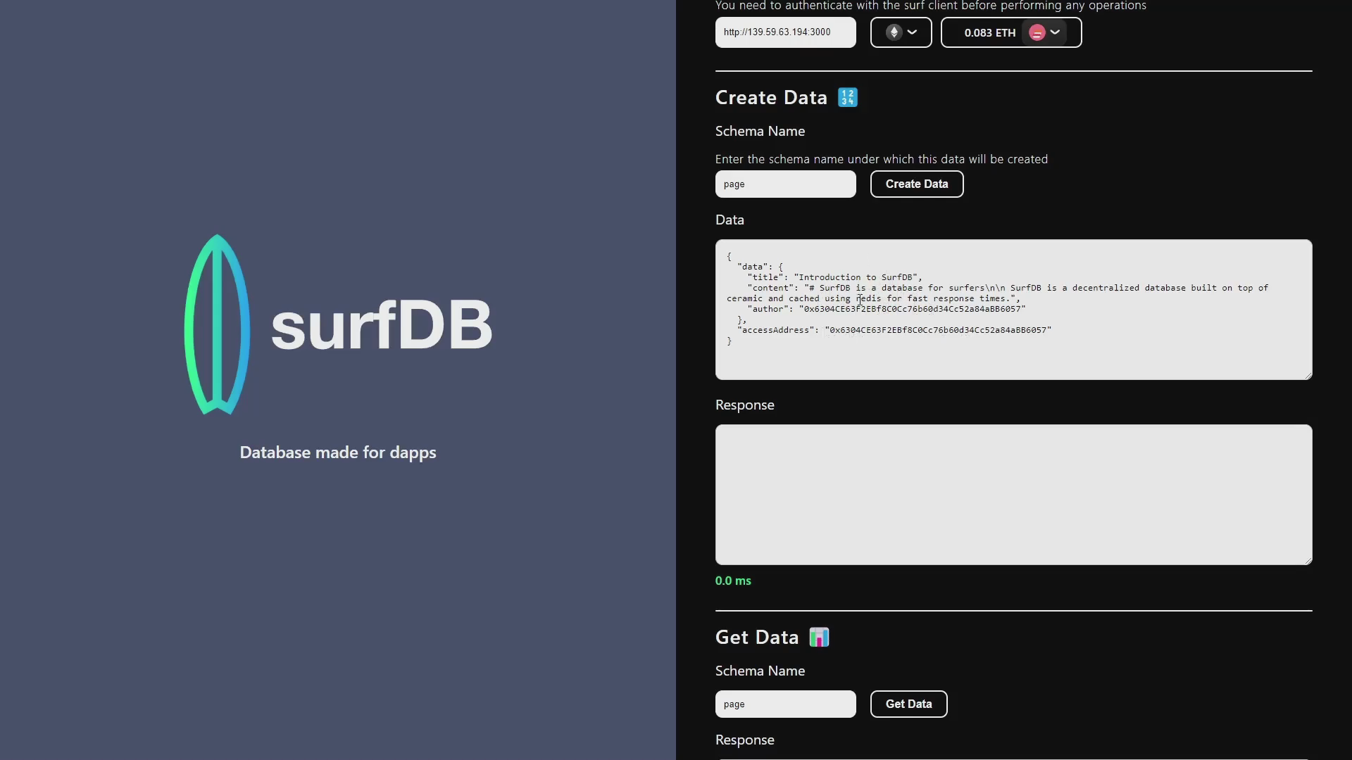Click the Get Data button

tap(909, 704)
